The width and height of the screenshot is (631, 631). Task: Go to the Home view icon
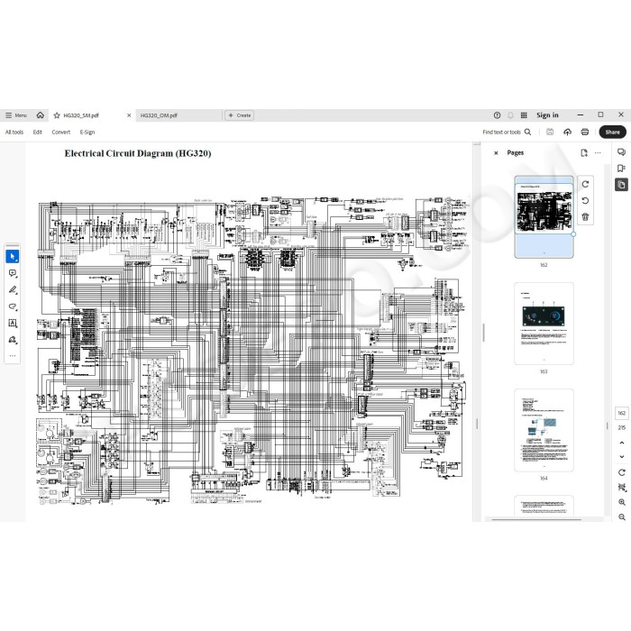tap(41, 115)
